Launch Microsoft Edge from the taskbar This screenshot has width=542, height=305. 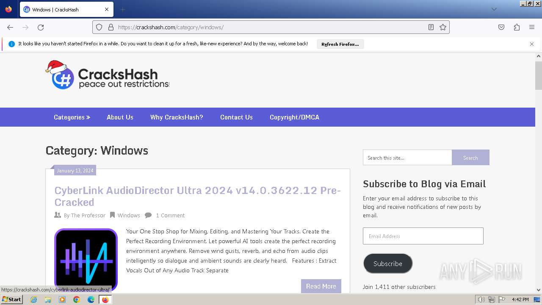pyautogui.click(x=91, y=299)
